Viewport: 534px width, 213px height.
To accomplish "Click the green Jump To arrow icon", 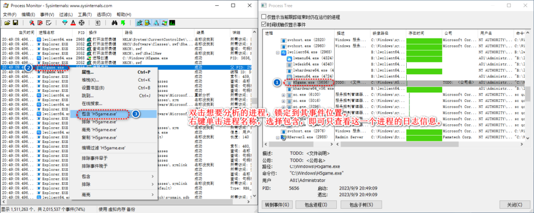I will click(123, 23).
